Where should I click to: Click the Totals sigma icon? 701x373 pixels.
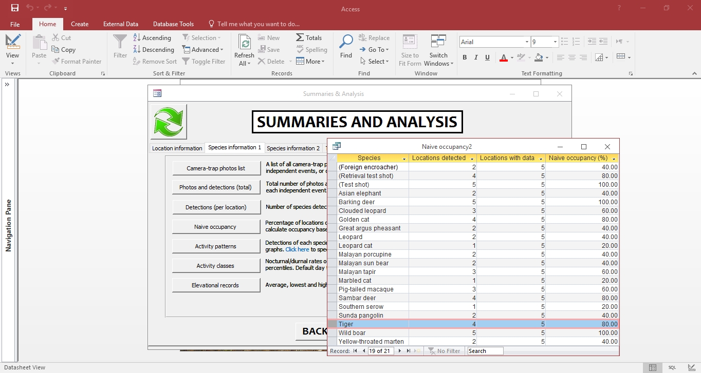(x=300, y=37)
